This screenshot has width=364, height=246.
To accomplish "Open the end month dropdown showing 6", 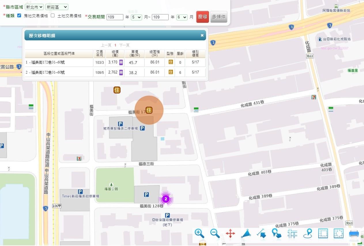I will click(x=182, y=17).
